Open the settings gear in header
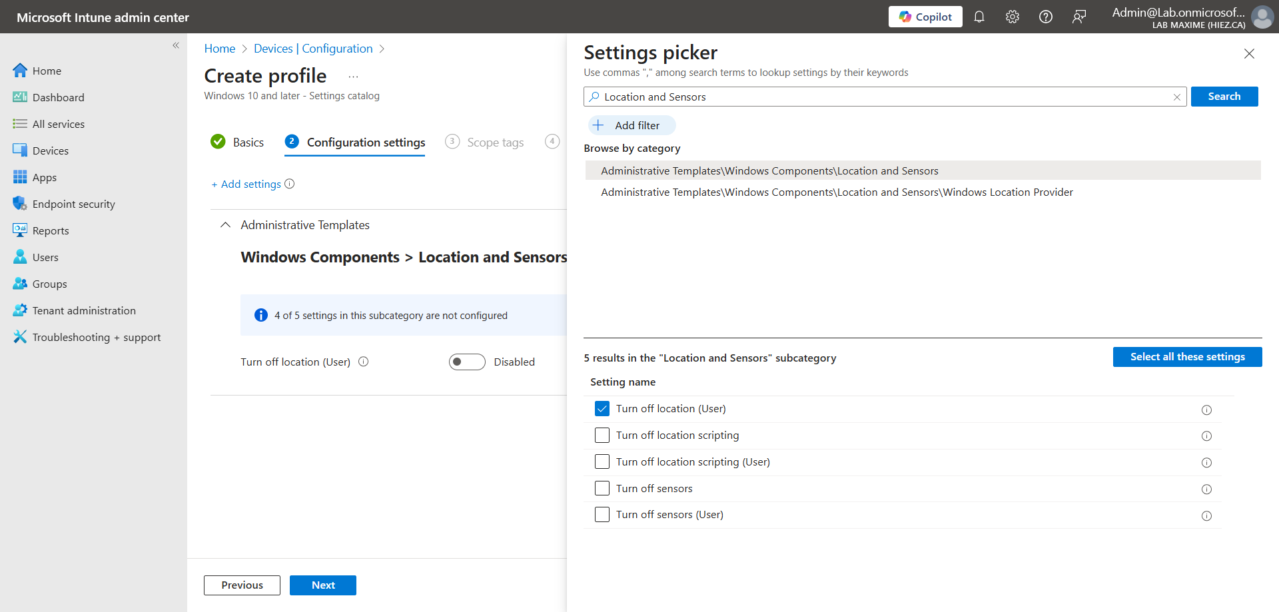 1012,17
